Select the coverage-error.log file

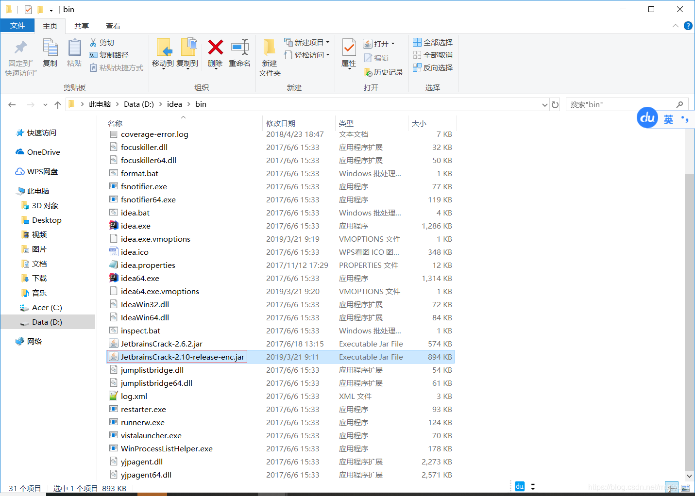click(x=154, y=134)
